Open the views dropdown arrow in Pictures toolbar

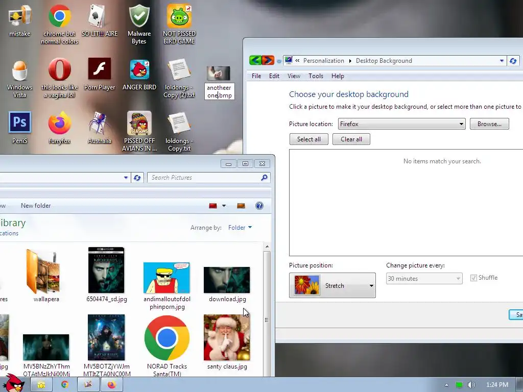coord(224,206)
